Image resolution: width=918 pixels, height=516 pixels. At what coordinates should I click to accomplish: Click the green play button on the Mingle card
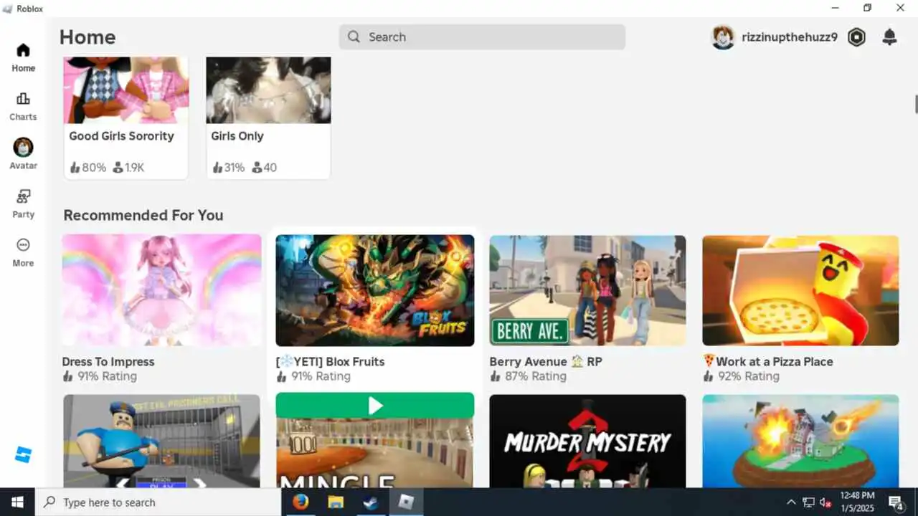375,406
